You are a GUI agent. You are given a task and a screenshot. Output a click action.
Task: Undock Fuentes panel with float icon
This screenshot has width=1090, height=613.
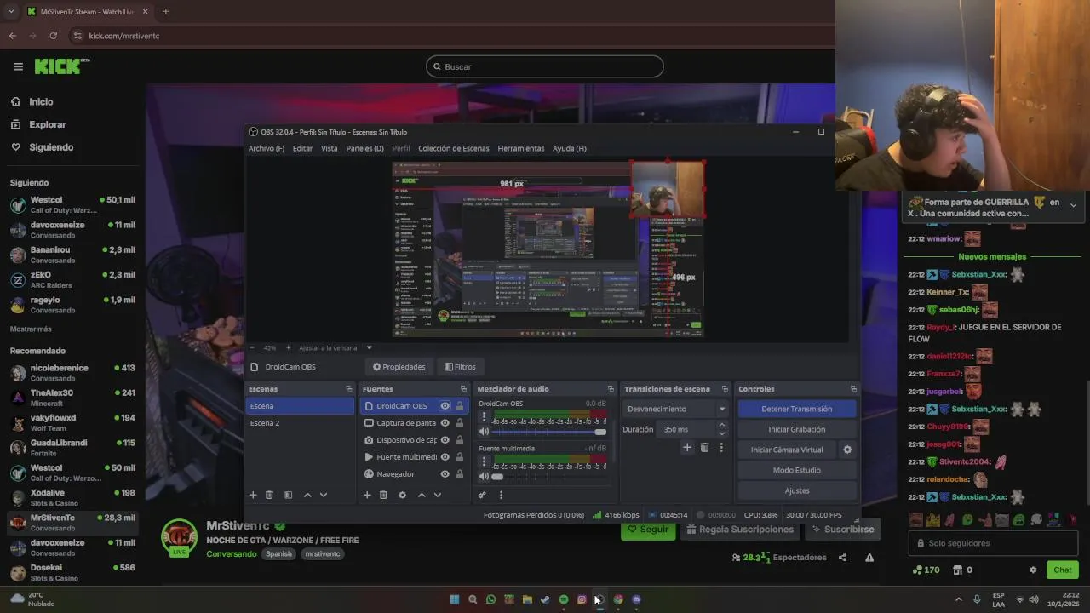coord(463,389)
